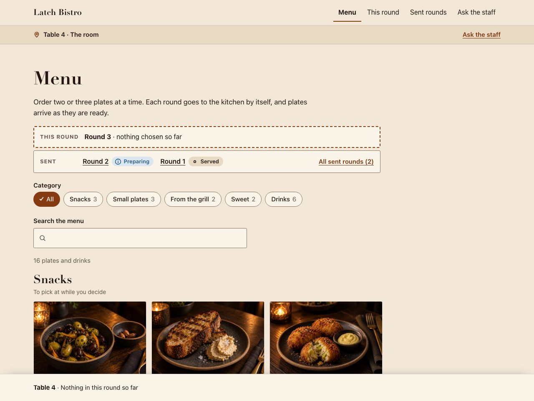This screenshot has width=534, height=401.
Task: Click the info icon in the Preparing badge
Action: coord(118,162)
